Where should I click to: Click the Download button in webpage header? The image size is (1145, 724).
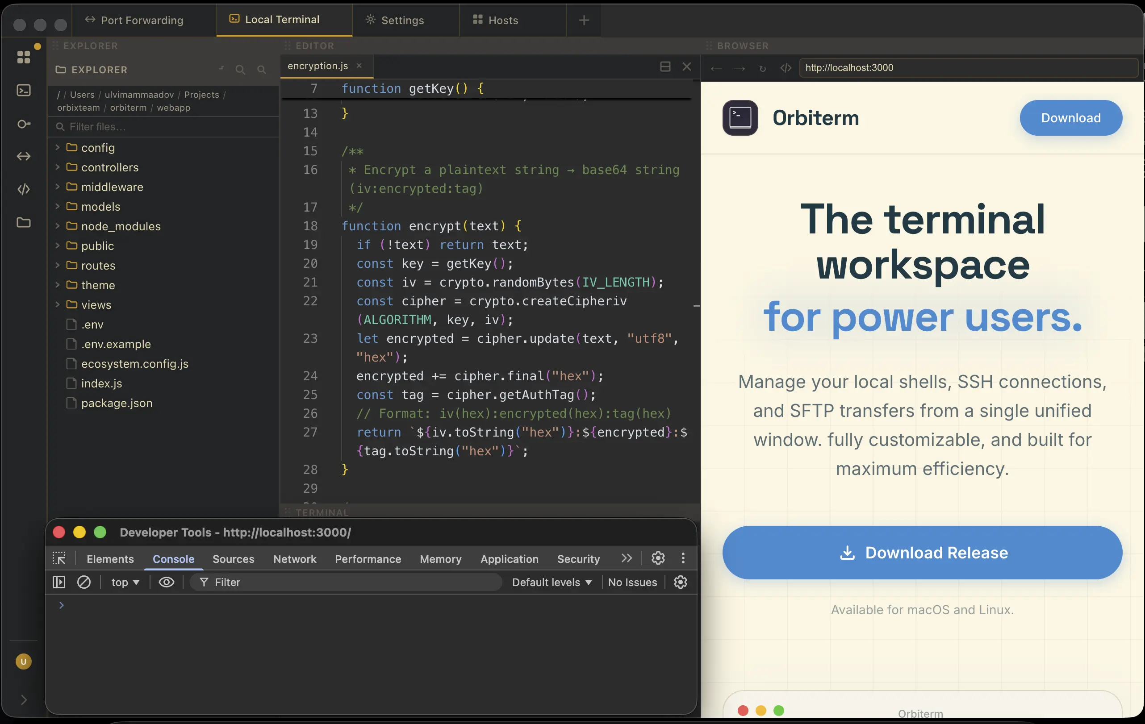tap(1071, 118)
